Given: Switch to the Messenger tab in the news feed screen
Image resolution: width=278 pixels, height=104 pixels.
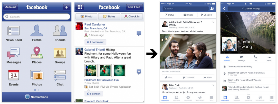Looking at the screenshot, I should click(188, 99).
